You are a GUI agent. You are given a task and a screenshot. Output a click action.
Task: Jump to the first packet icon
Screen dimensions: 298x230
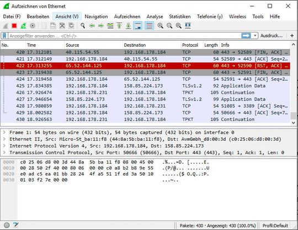(119, 26)
